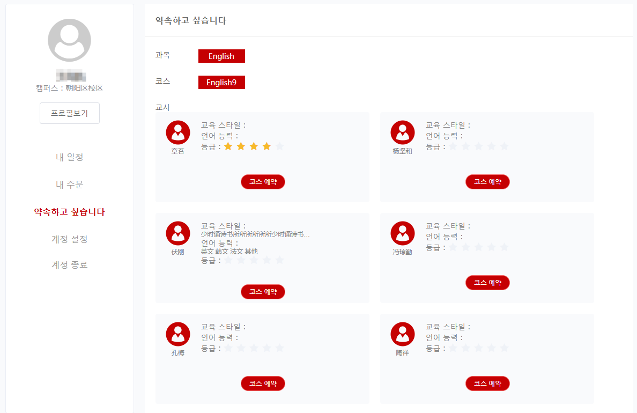Screen dimensions: 637x413
Task: Choose 계정 종료 in the sidebar
Action: (x=70, y=264)
